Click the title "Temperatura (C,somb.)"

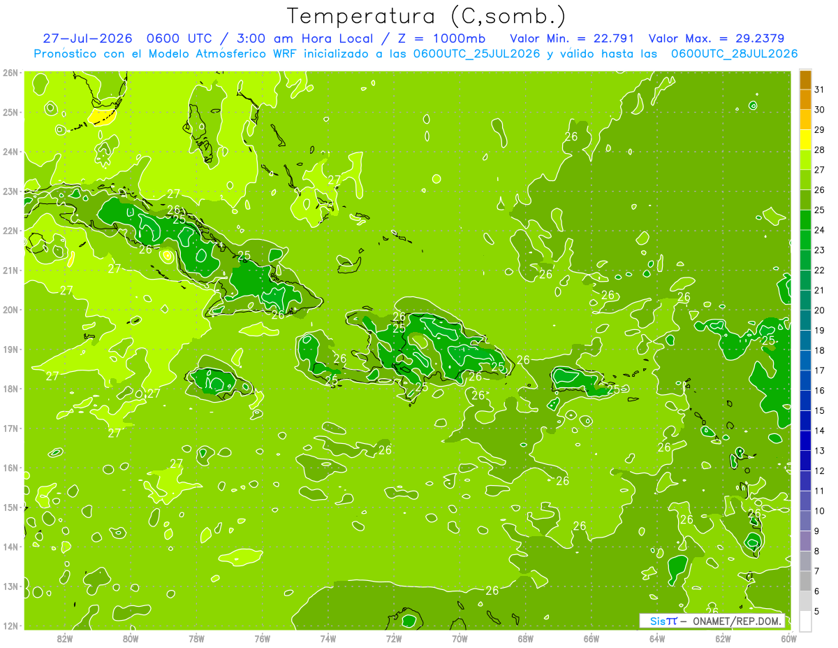point(427,16)
